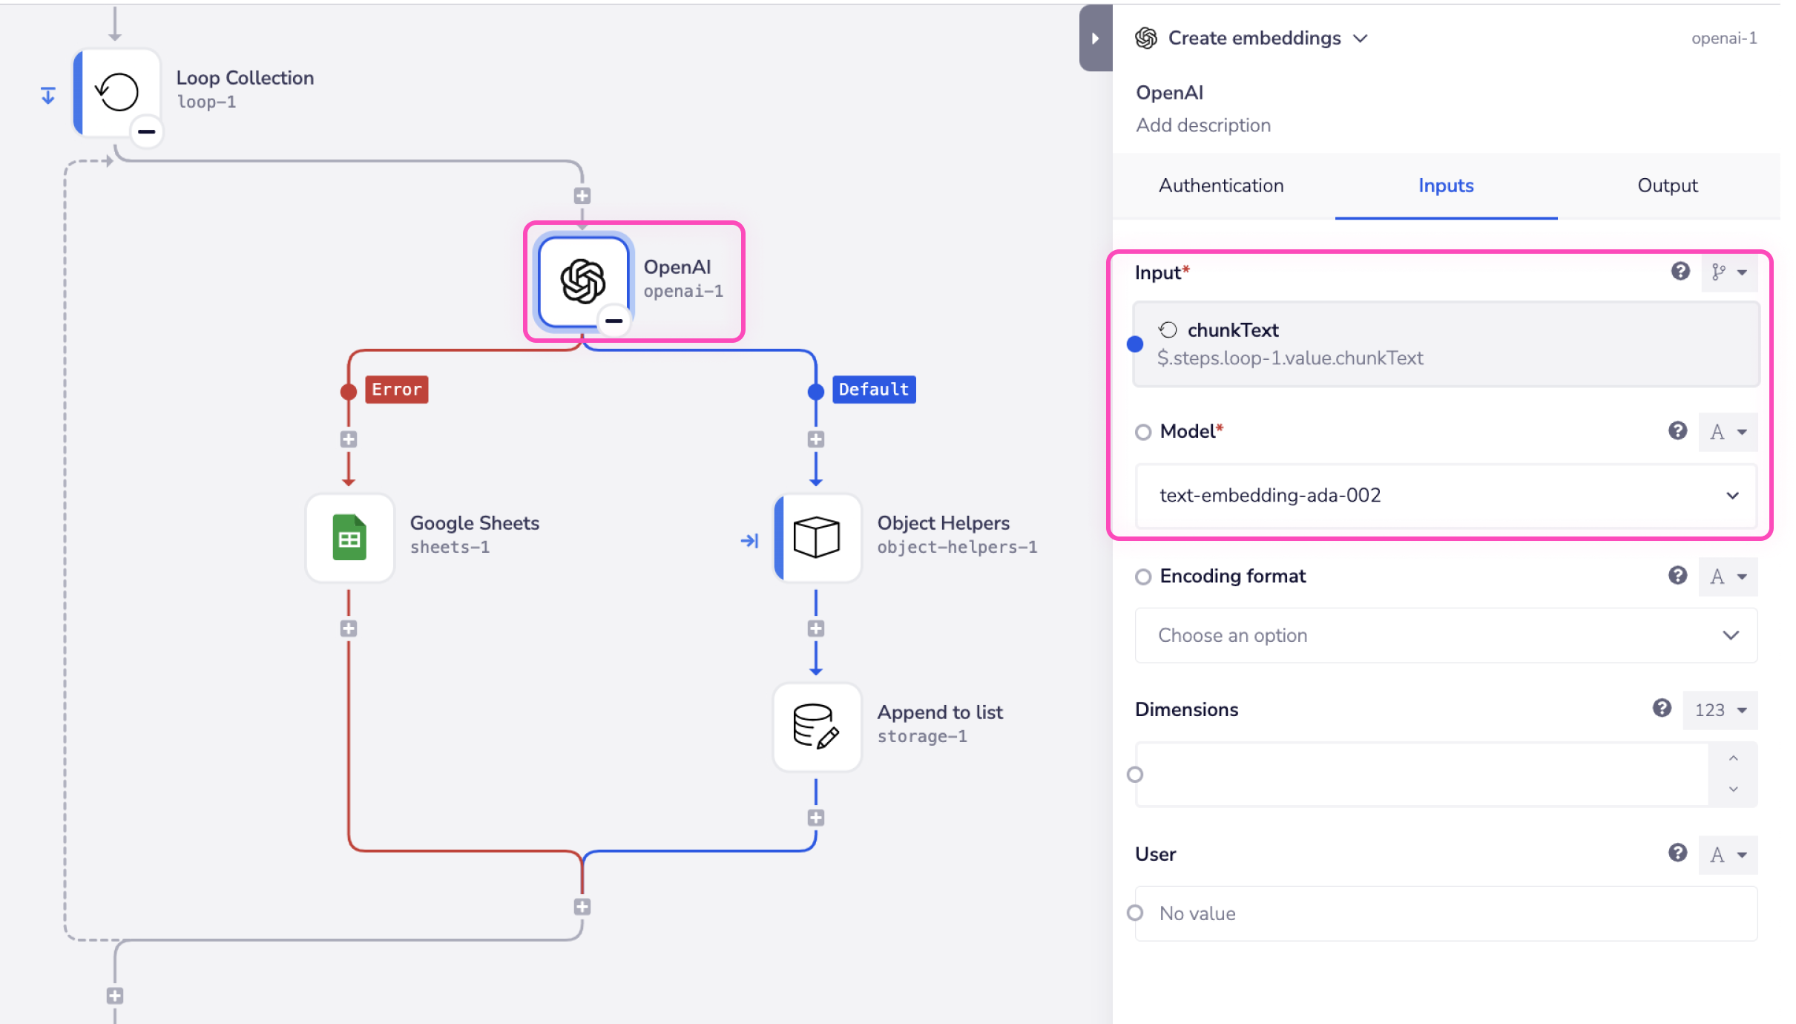Toggle the Encoding format circle selector

pos(1142,576)
